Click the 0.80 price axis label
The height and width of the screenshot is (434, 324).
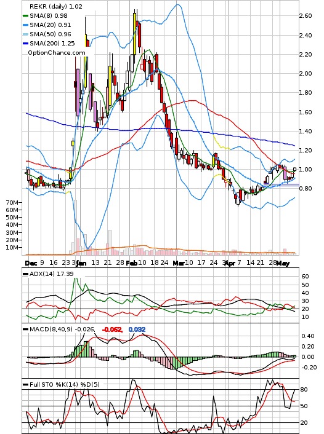306,188
